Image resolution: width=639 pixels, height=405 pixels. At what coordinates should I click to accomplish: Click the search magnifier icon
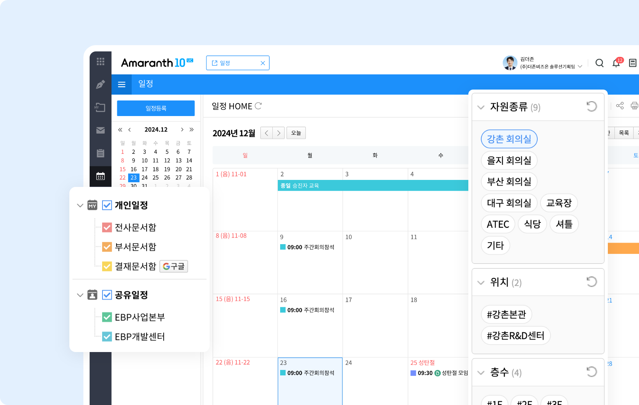pyautogui.click(x=600, y=63)
